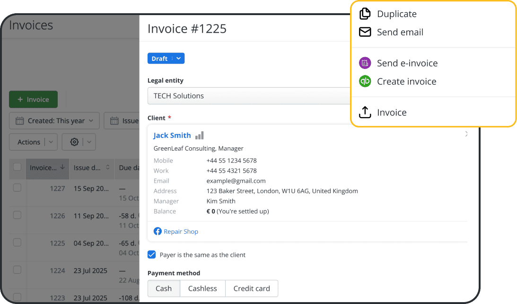Click the QuickBooks icon beside Create invoice

[365, 81]
